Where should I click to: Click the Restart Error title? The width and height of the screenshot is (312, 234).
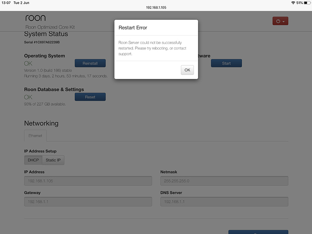pyautogui.click(x=133, y=28)
